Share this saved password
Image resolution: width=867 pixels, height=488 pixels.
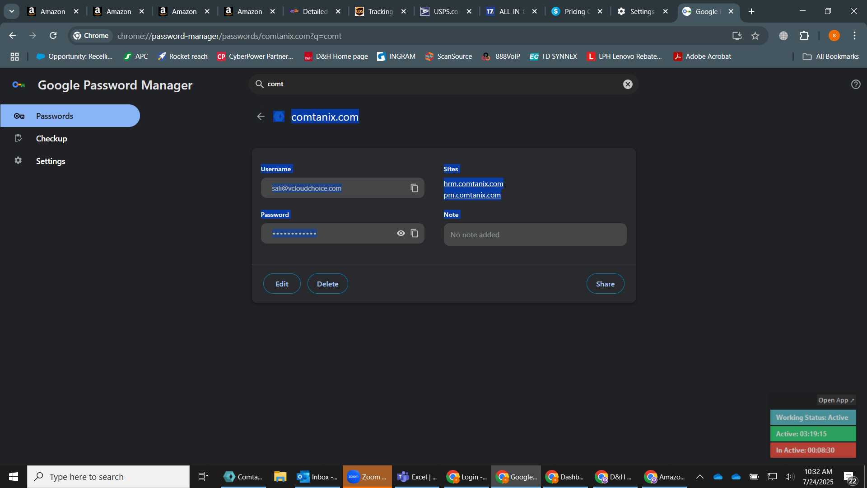pyautogui.click(x=605, y=284)
